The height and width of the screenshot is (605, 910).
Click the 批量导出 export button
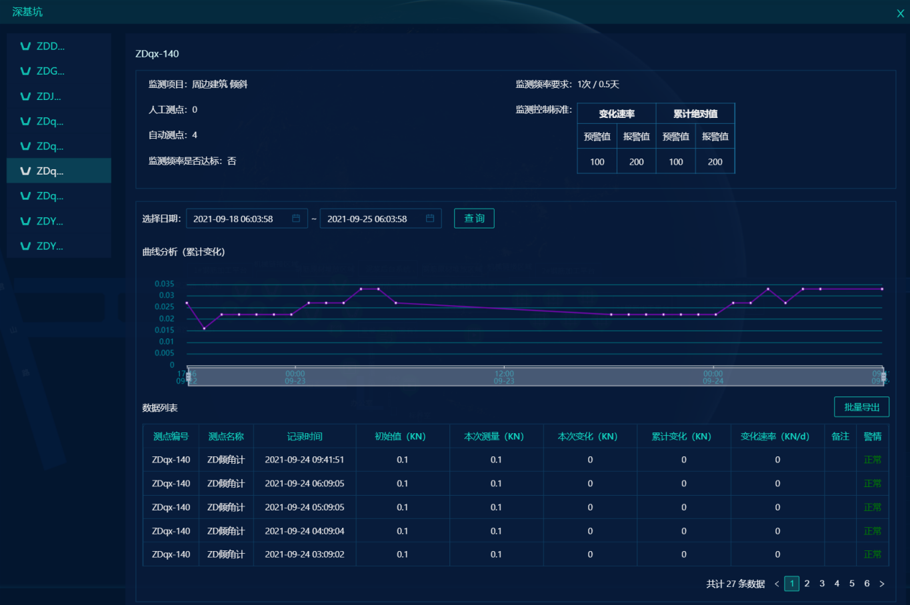coord(861,407)
